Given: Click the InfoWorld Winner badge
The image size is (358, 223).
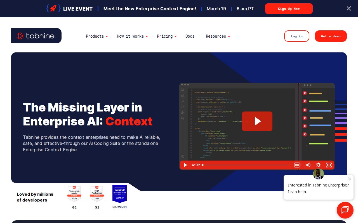Looking at the screenshot, I should point(119,194).
